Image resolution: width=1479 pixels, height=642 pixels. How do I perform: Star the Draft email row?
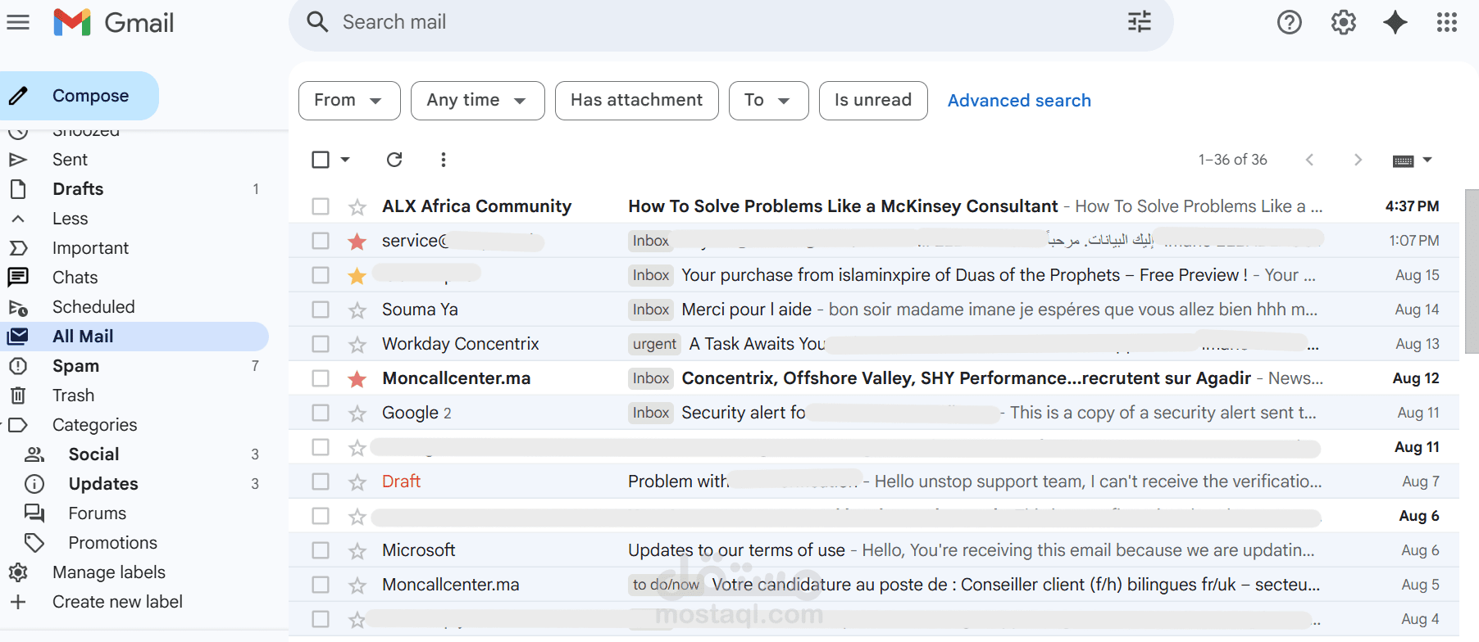coord(357,482)
